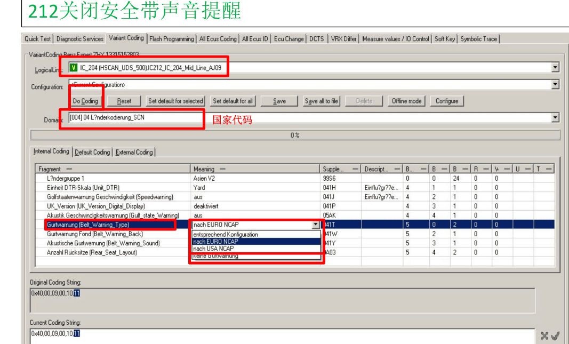This screenshot has width=569, height=344.
Task: Switch to the Default Coding tab
Action: (92, 152)
